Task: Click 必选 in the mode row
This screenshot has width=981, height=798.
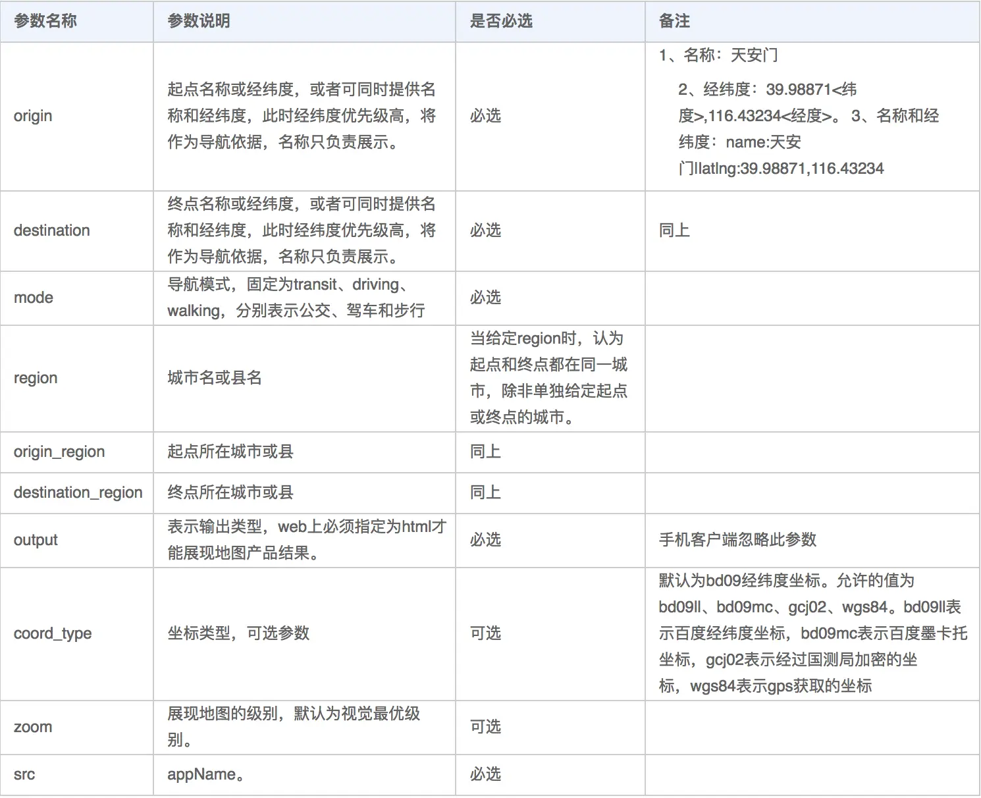Action: pyautogui.click(x=485, y=298)
